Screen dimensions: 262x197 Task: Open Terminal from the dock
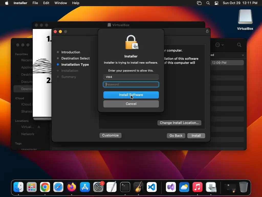pos(125,187)
